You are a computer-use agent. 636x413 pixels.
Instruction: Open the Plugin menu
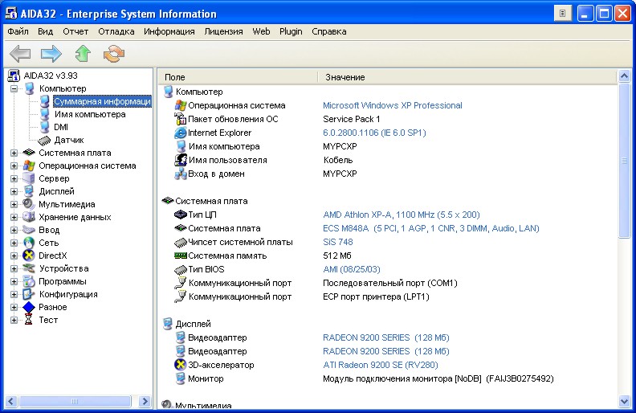click(x=291, y=31)
